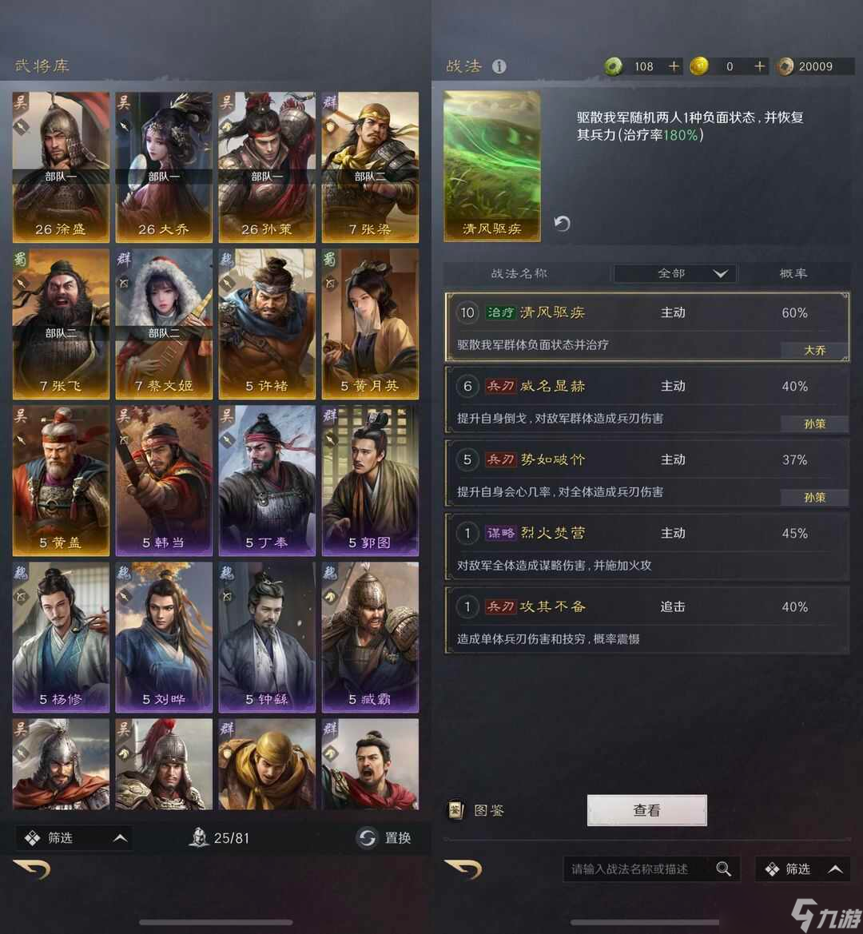Open the 图鉴 codex icon
863x934 pixels.
(x=455, y=810)
